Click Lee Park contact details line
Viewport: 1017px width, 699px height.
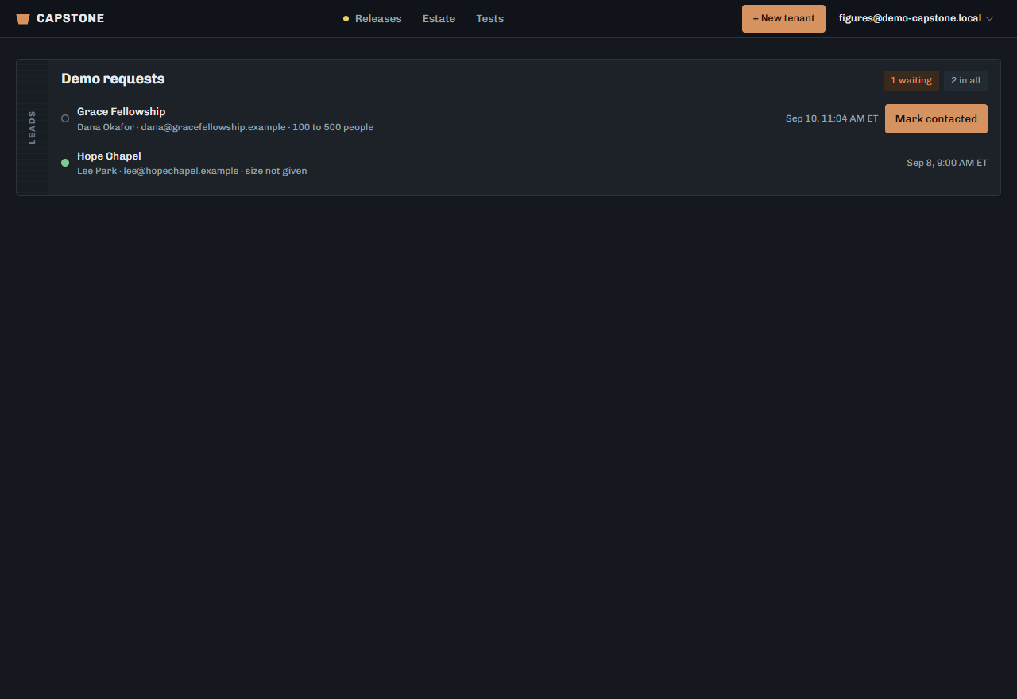tap(191, 171)
